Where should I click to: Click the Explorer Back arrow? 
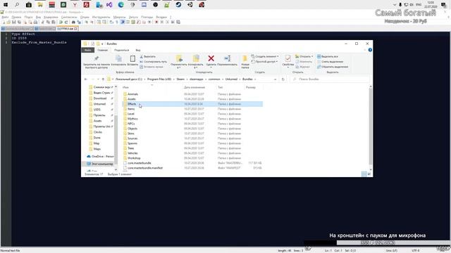[86, 79]
